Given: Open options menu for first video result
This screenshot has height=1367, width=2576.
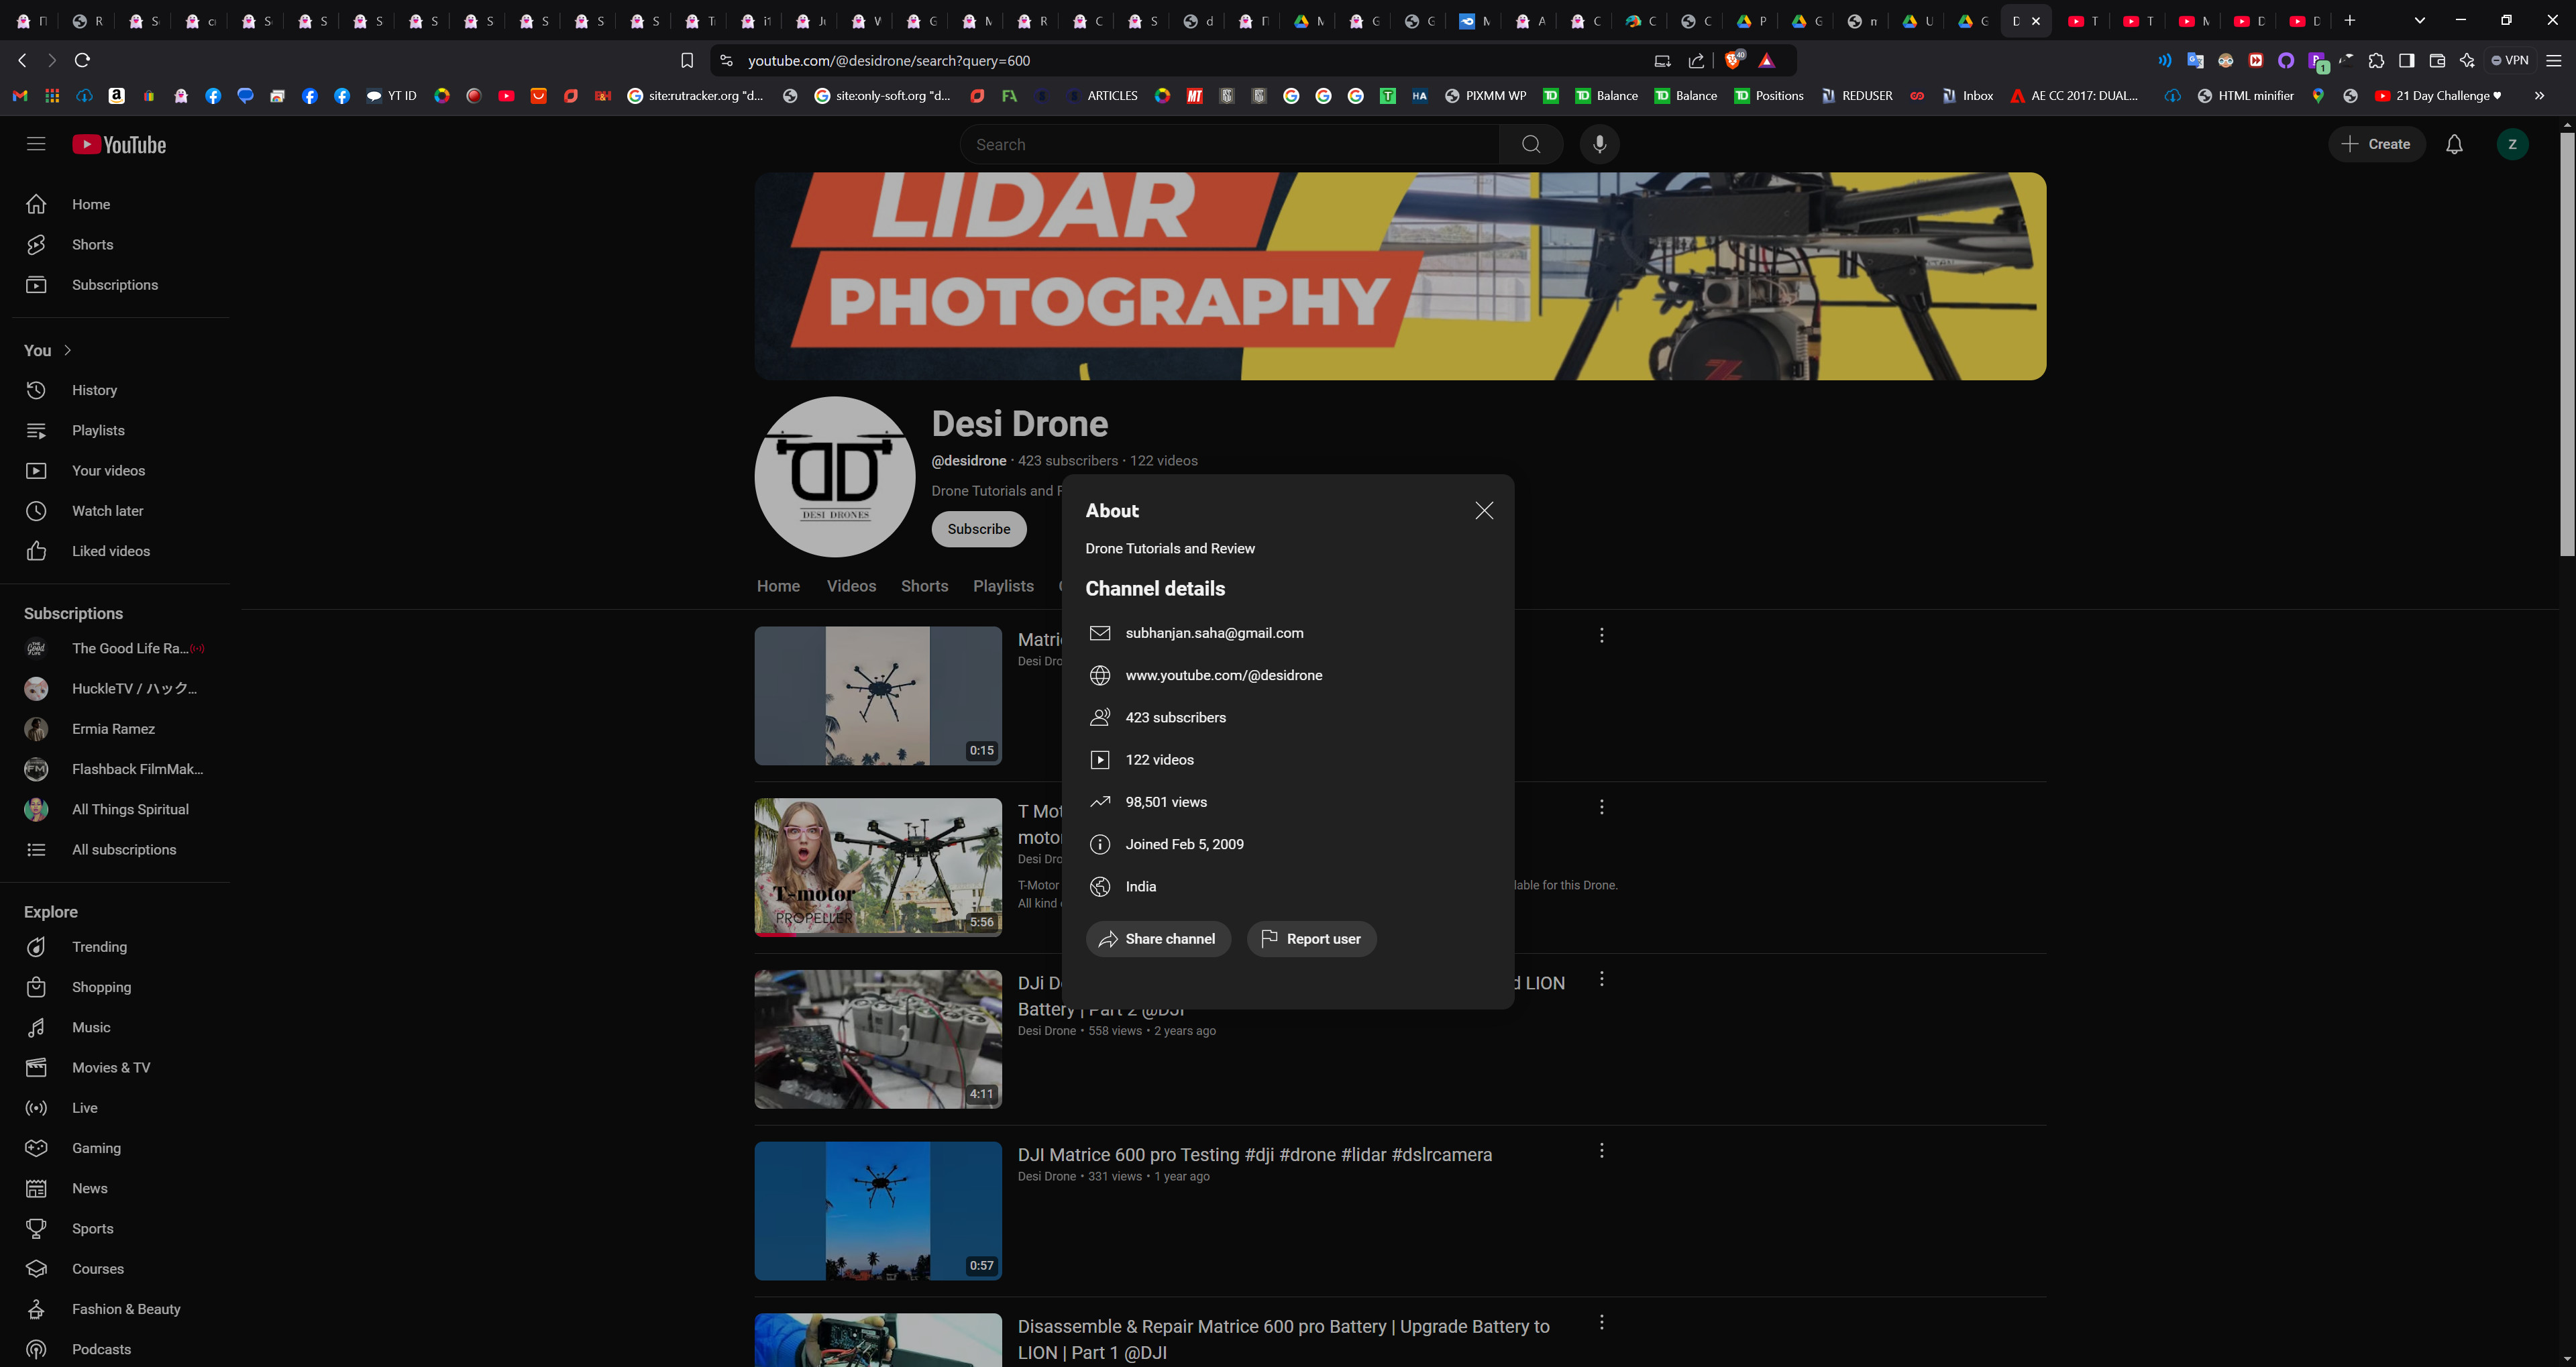Looking at the screenshot, I should coord(1601,636).
